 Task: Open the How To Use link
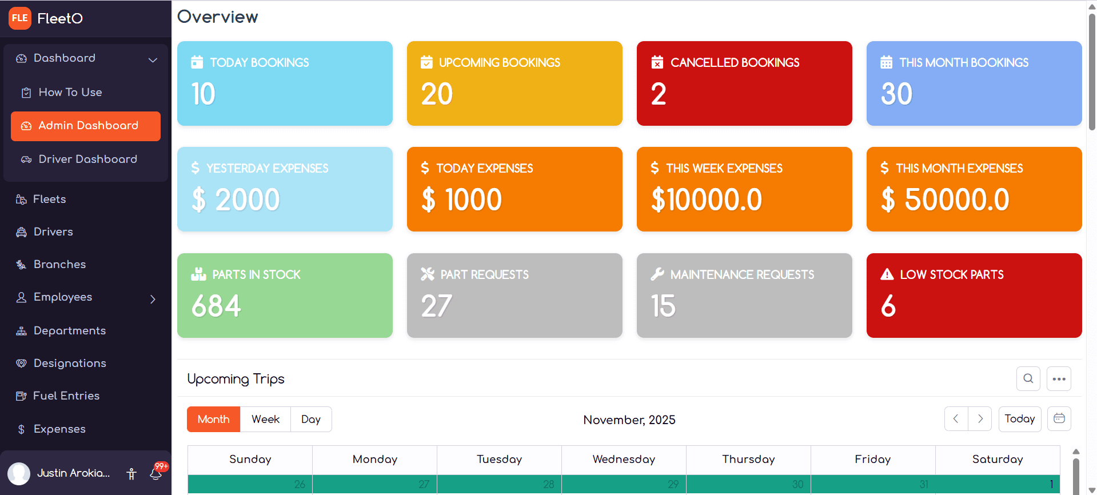pos(70,92)
